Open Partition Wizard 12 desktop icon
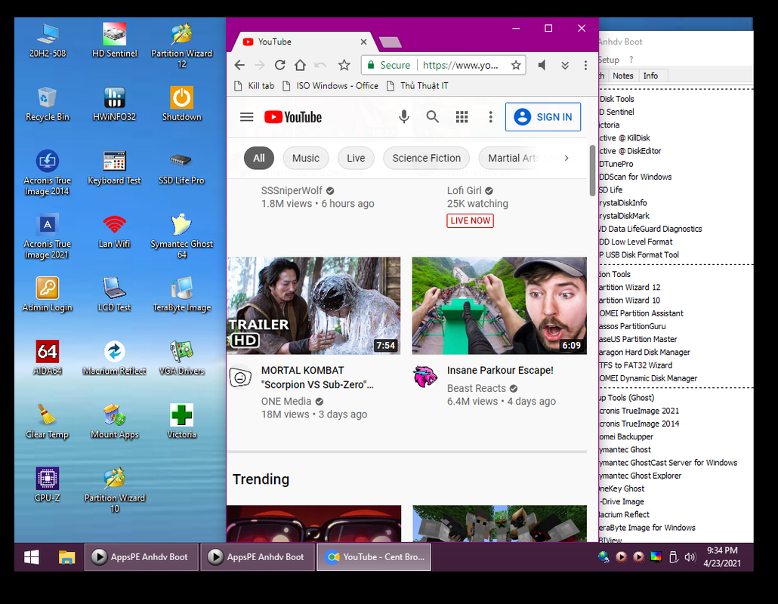Screen dimensions: 778x604 click(x=181, y=45)
